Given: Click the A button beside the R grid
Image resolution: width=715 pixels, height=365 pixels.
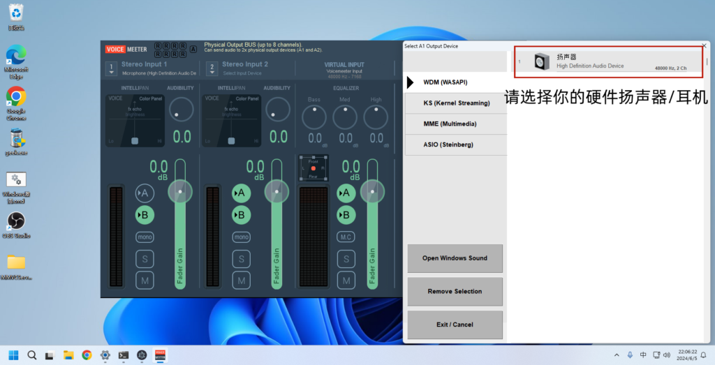Looking at the screenshot, I should [x=193, y=50].
